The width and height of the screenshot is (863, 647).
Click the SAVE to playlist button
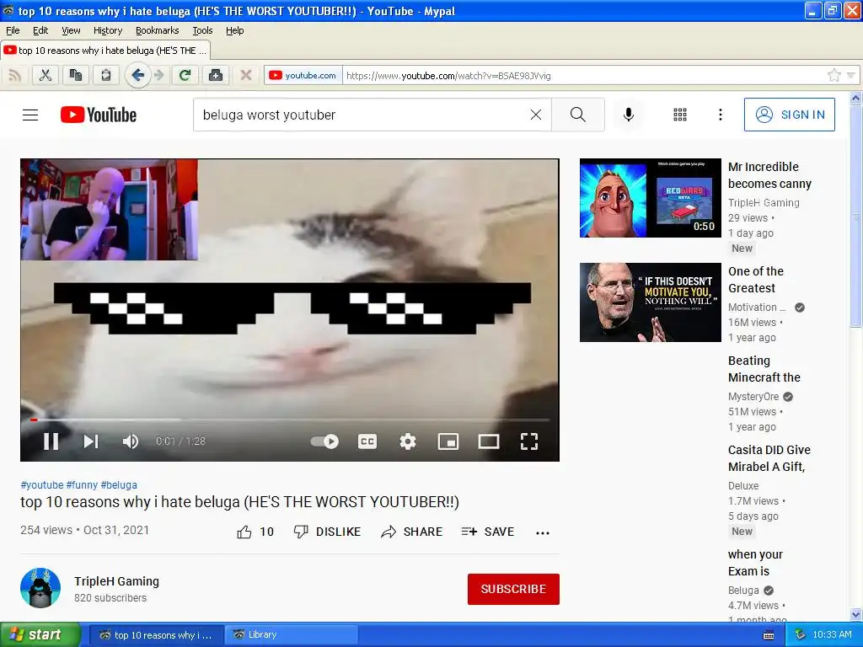[488, 532]
